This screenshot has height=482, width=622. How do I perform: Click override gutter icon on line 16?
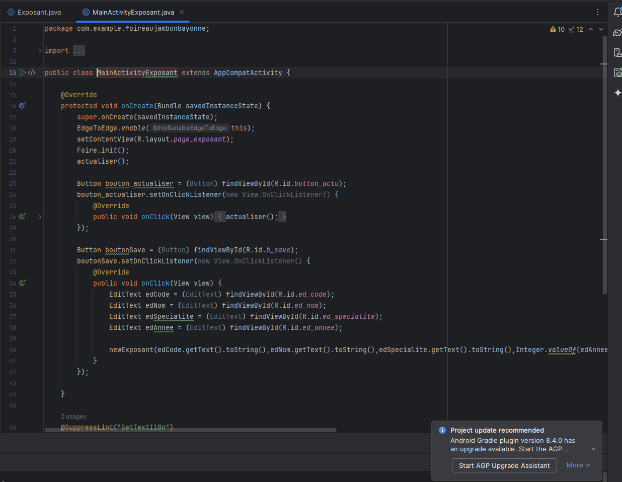[x=22, y=106]
